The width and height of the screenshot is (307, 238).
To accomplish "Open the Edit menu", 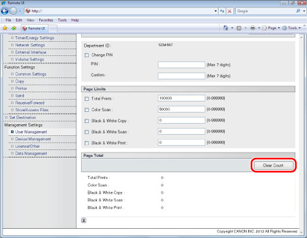I will point(18,20).
